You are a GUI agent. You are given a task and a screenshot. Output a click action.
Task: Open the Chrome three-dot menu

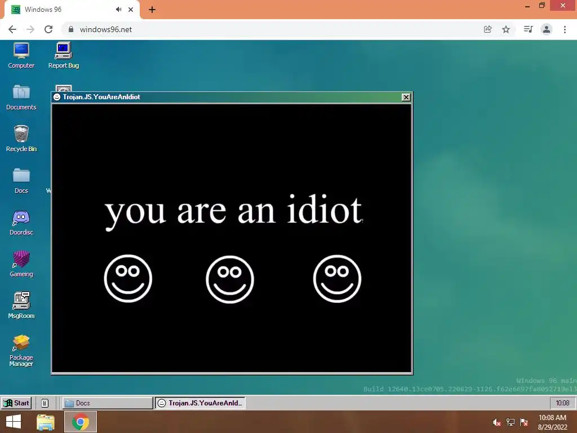[x=565, y=29]
